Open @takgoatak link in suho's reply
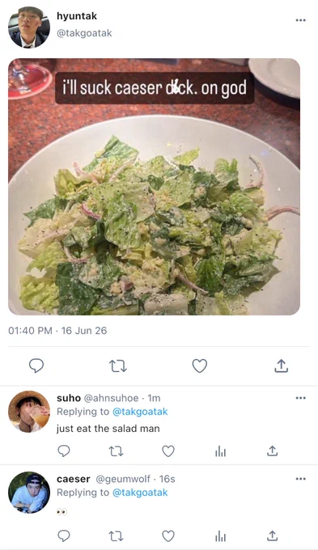Screen dimensions: 318x550 pos(140,412)
